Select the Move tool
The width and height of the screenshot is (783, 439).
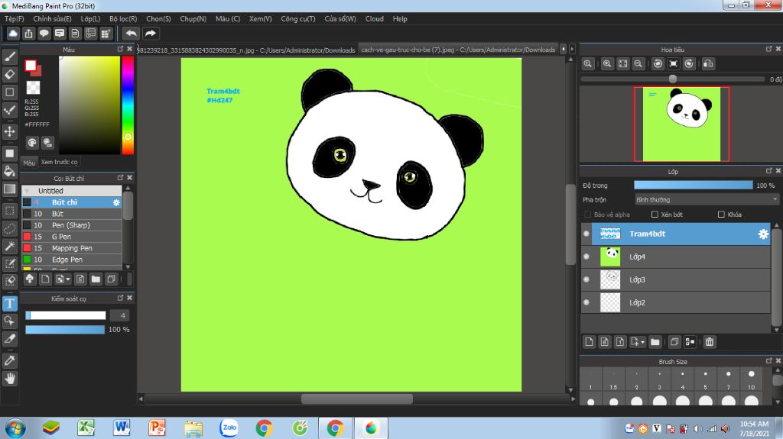pyautogui.click(x=10, y=131)
